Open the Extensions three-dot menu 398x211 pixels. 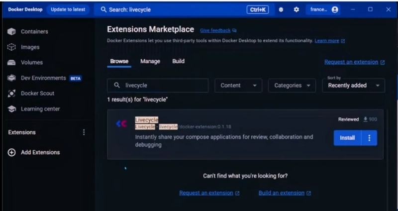84,132
